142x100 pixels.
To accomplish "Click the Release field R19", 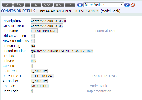I will (34, 61).
